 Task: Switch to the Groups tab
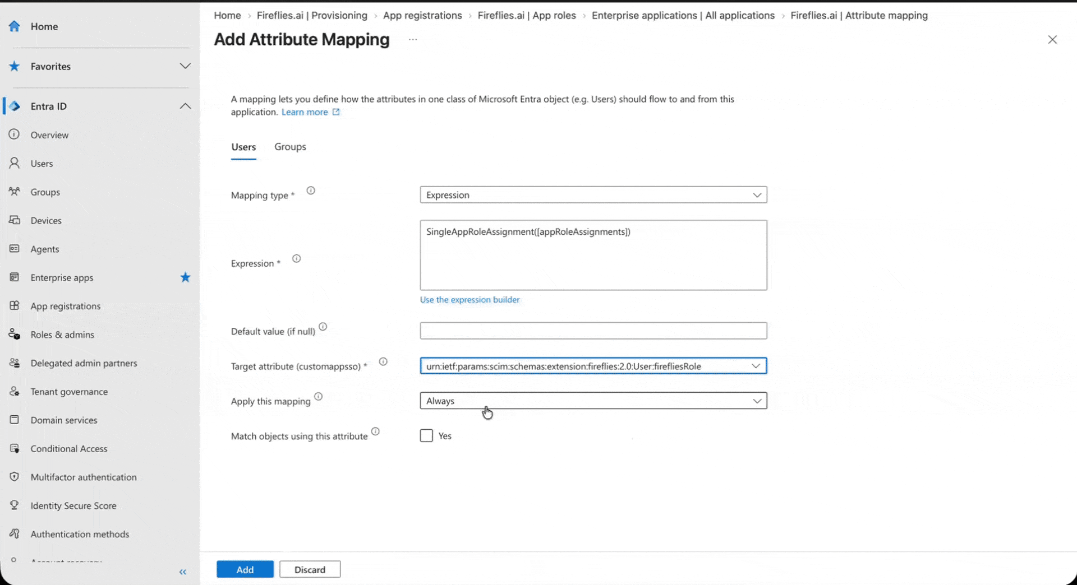pos(290,147)
